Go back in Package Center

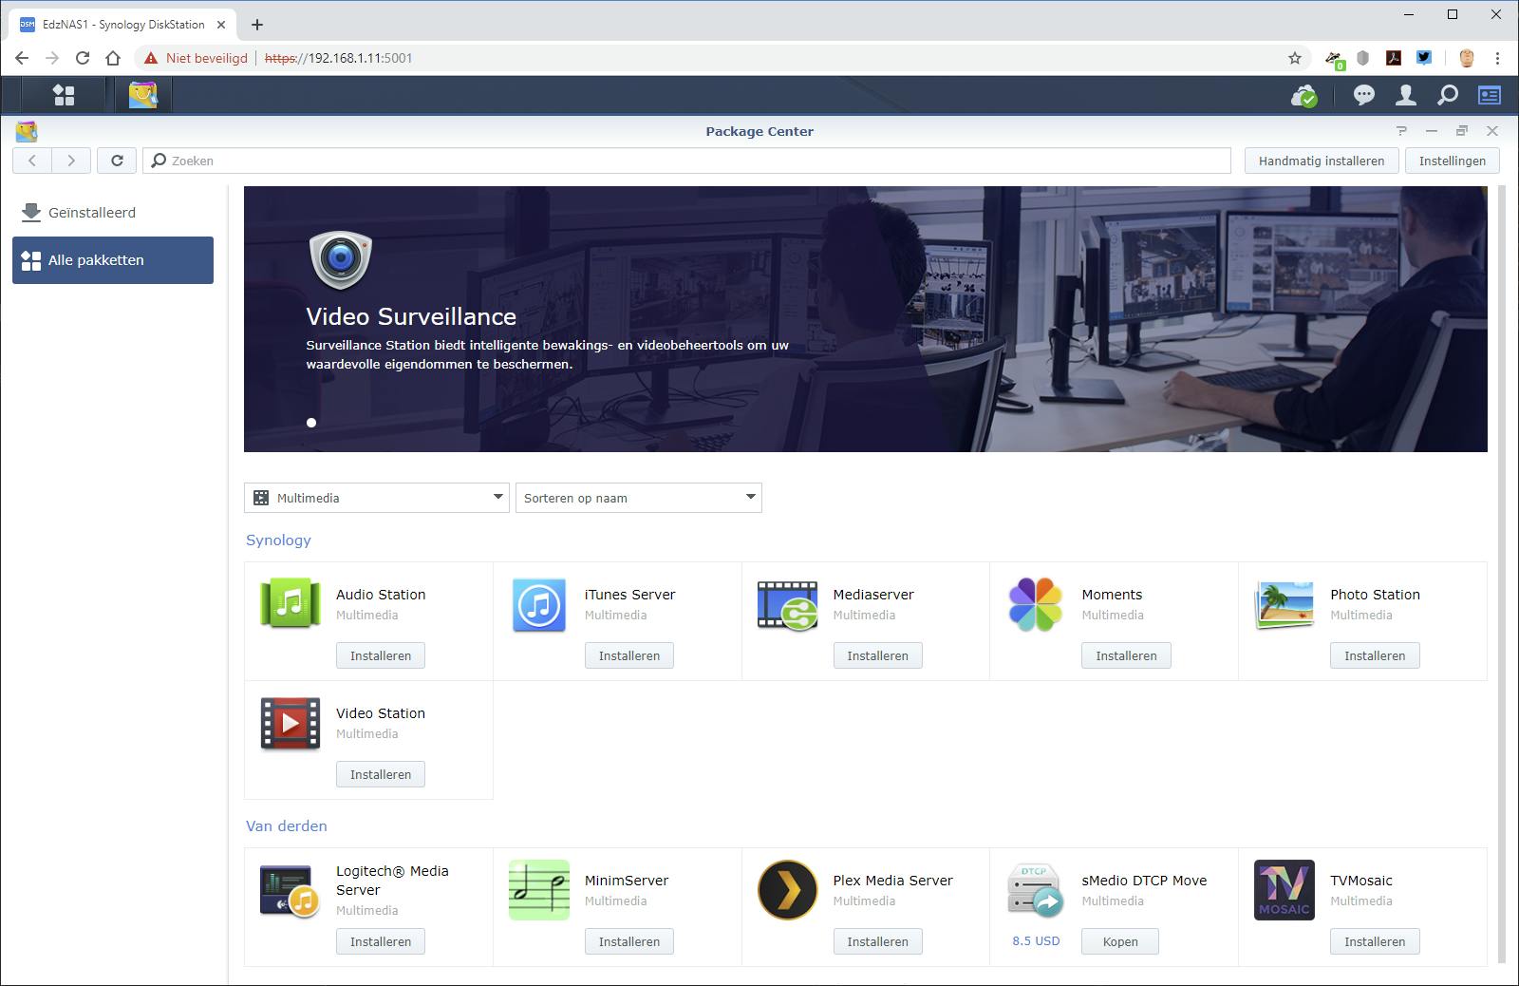pyautogui.click(x=32, y=161)
